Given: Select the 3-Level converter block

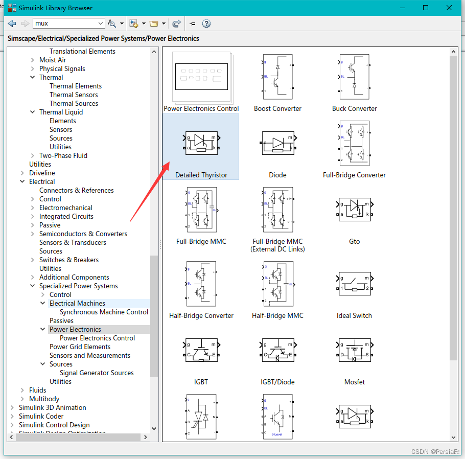Looking at the screenshot, I should (277, 417).
